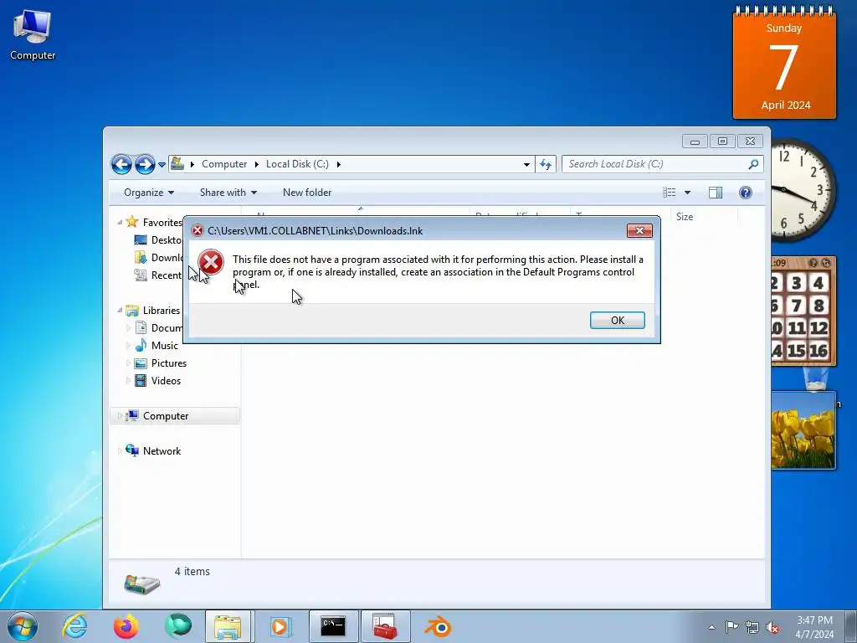Viewport: 857px width, 643px height.
Task: Click tile 8 in puzzle gadget
Action: point(819,305)
